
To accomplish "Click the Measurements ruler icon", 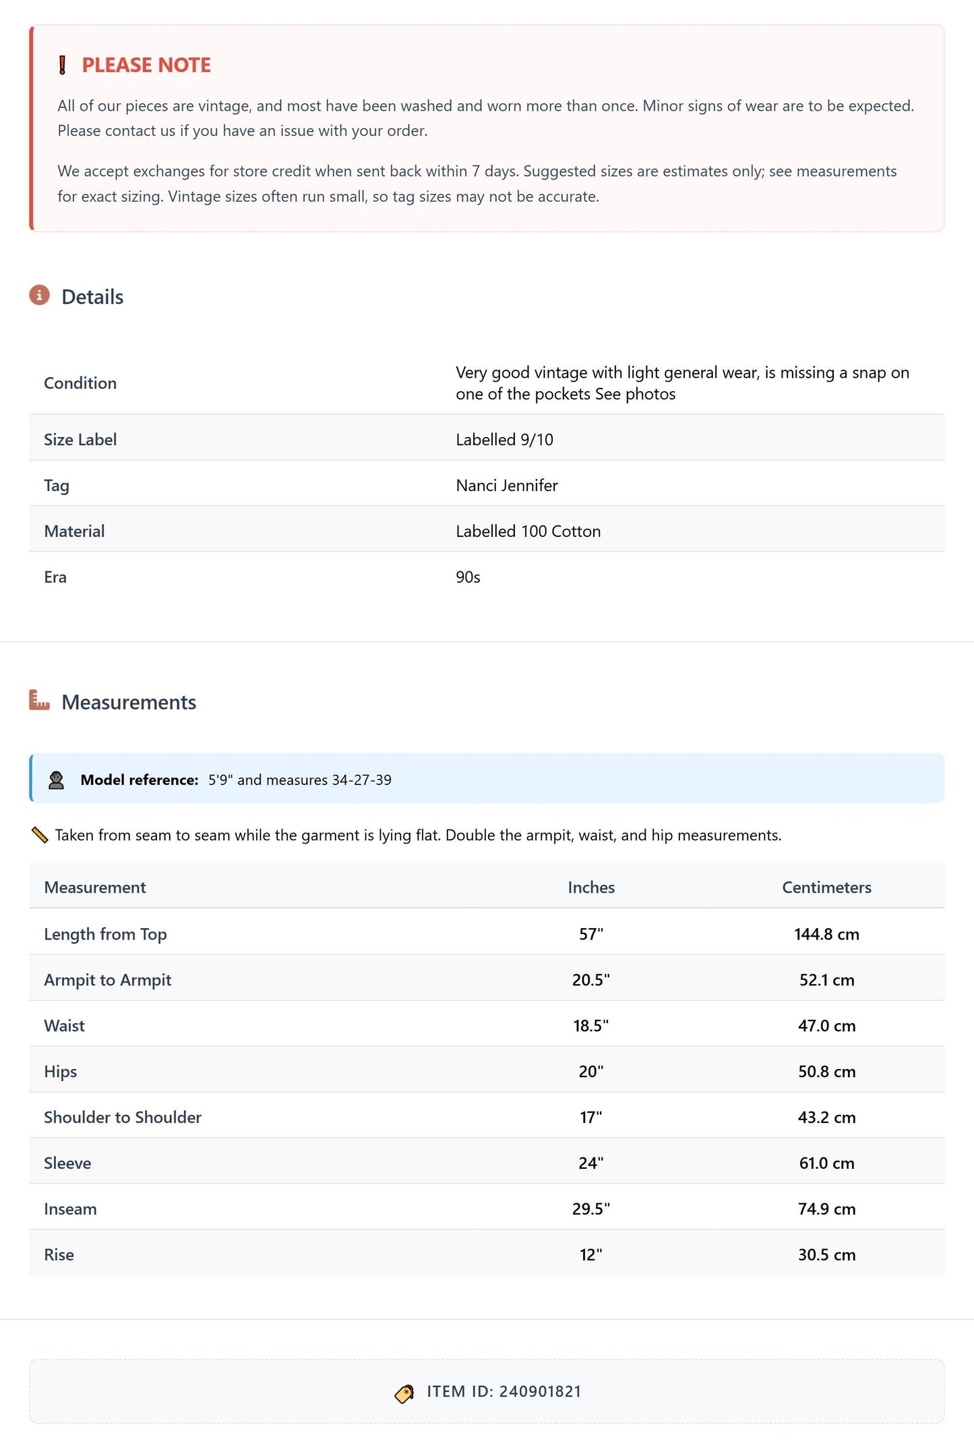I will pyautogui.click(x=40, y=700).
